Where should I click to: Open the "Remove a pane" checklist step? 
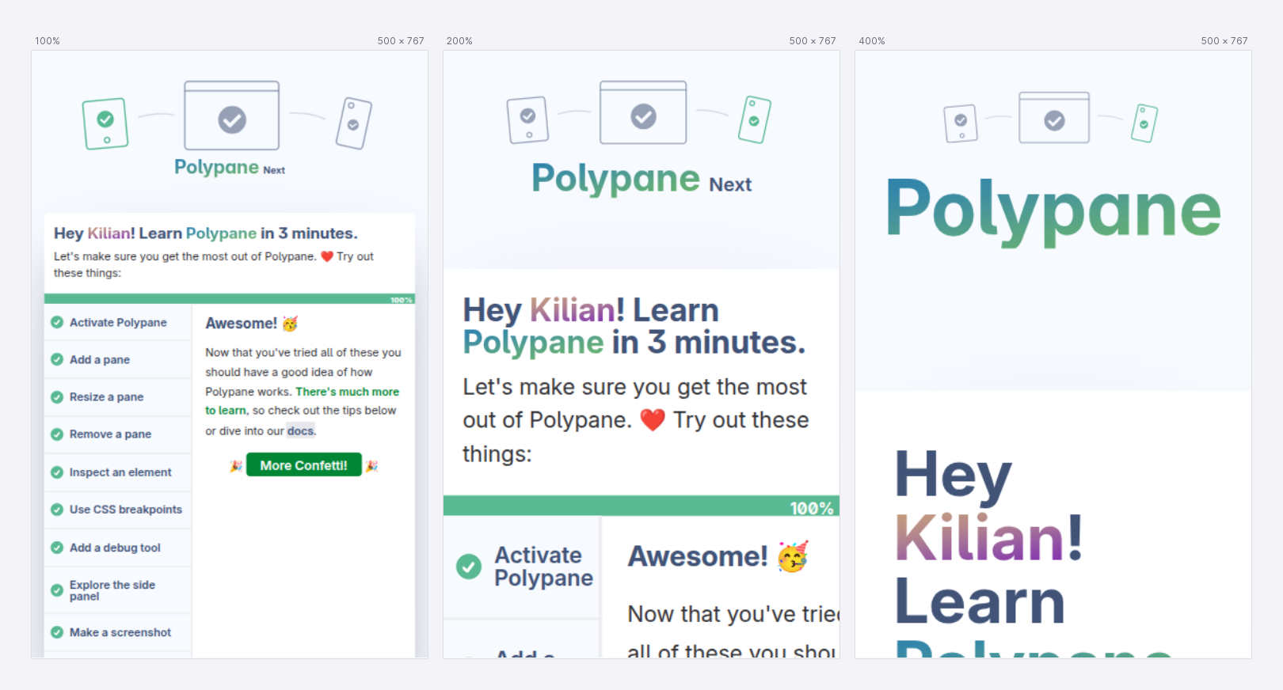coord(118,434)
